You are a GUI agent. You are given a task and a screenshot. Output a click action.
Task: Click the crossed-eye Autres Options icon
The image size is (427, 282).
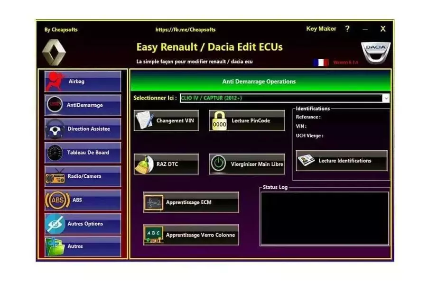[x=56, y=224]
